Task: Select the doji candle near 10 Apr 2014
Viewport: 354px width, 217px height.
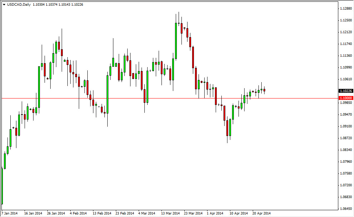Action: pyautogui.click(x=235, y=106)
